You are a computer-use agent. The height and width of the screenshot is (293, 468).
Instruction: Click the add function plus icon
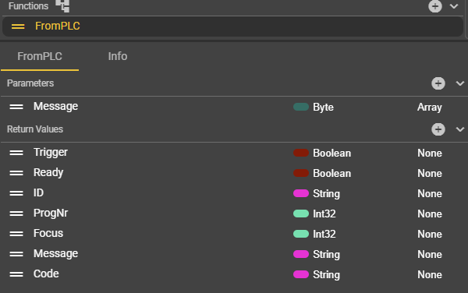435,6
